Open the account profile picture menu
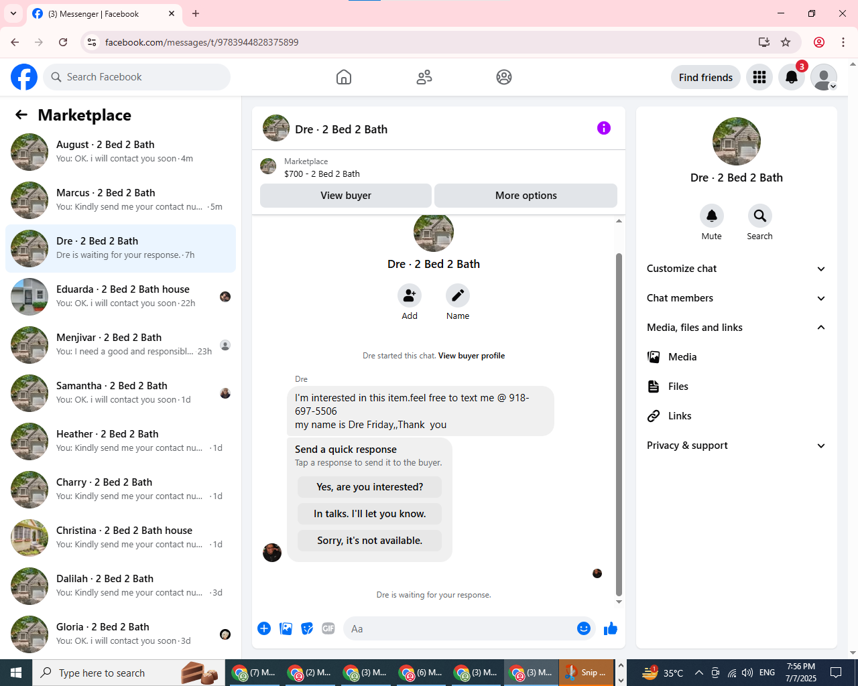The width and height of the screenshot is (858, 686). point(824,77)
